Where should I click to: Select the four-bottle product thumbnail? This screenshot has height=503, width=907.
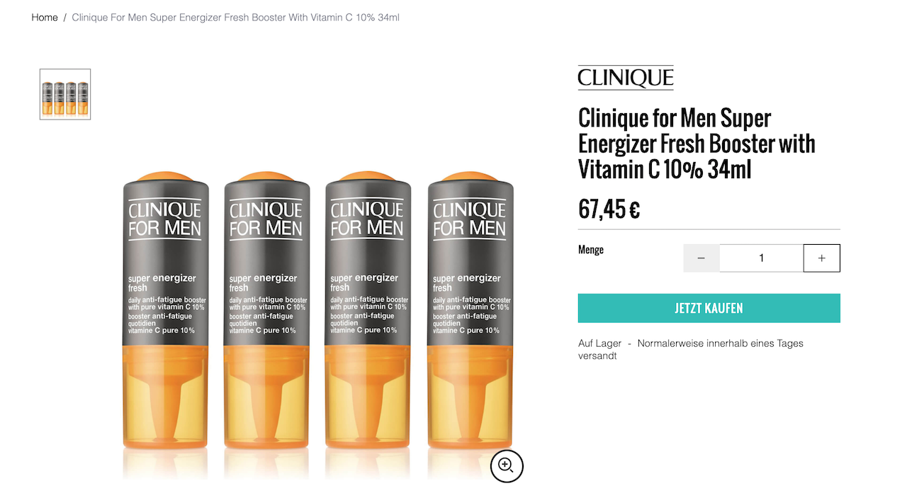[x=65, y=94]
